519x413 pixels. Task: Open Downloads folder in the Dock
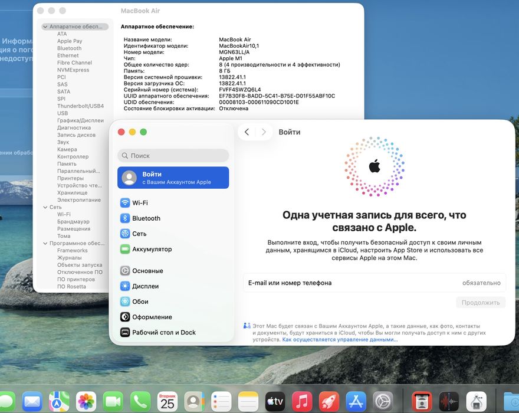coord(511,401)
